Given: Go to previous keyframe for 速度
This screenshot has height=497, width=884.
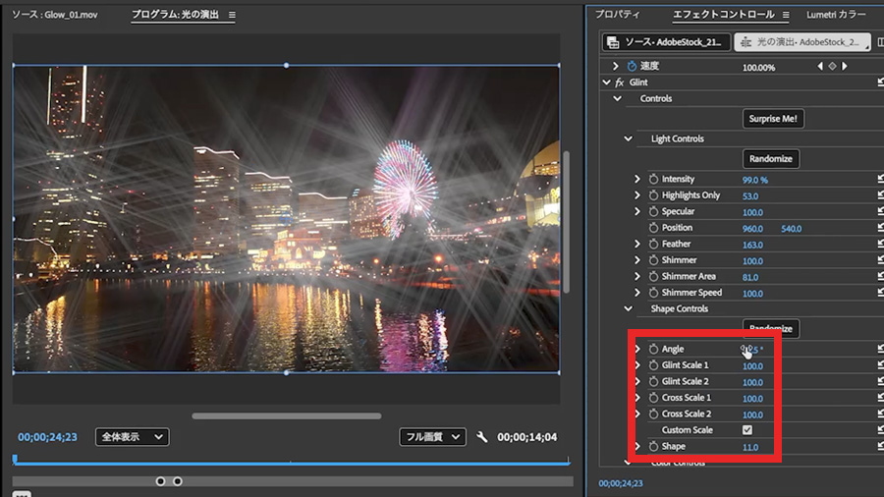Looking at the screenshot, I should point(820,66).
